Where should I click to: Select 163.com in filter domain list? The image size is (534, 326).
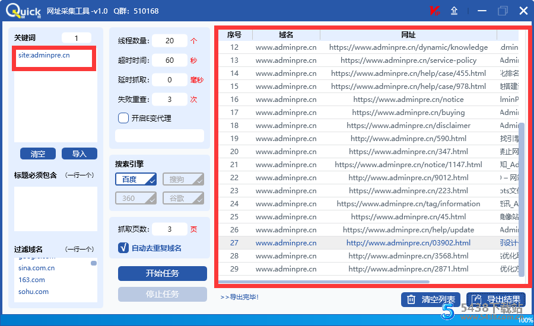pos(31,280)
